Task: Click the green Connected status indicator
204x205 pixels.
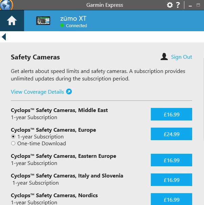Action: [62, 25]
